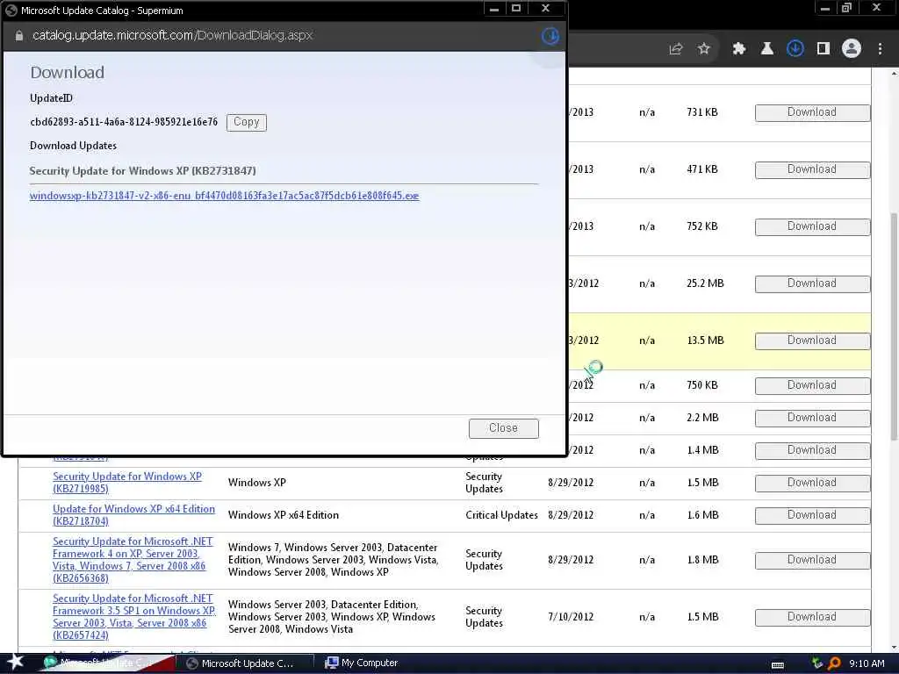Click the flask labs icon in the toolbar
This screenshot has width=899, height=674.
click(766, 49)
